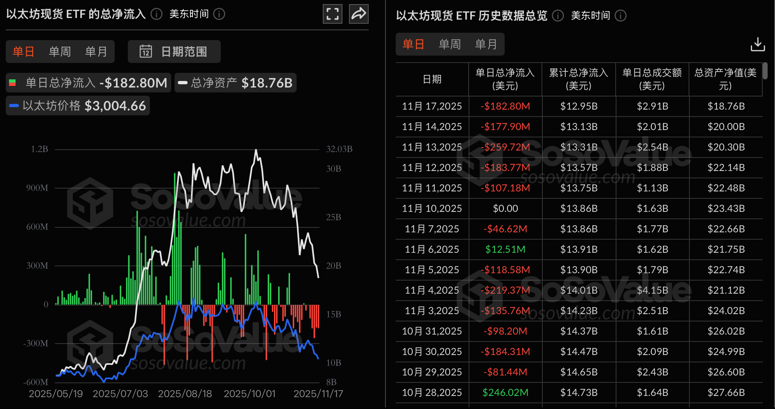This screenshot has height=409, width=775.
Task: Click the share arrow icon
Action: pos(358,14)
